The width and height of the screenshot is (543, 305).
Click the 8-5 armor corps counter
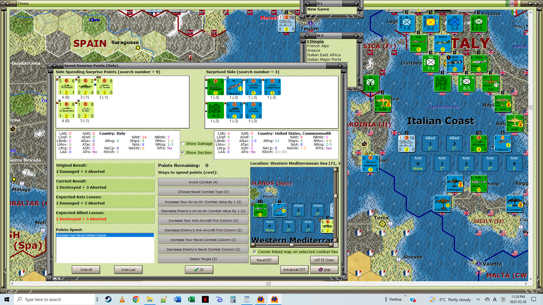467,84
